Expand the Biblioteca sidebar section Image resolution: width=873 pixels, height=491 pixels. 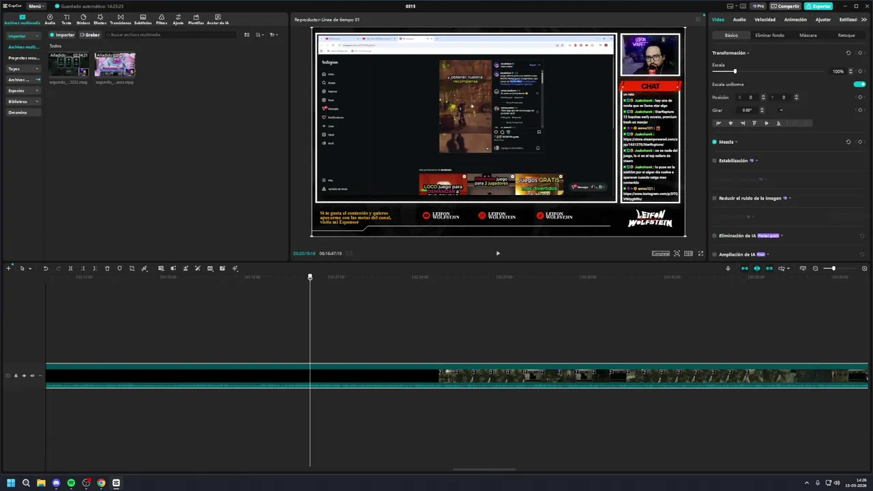[37, 102]
